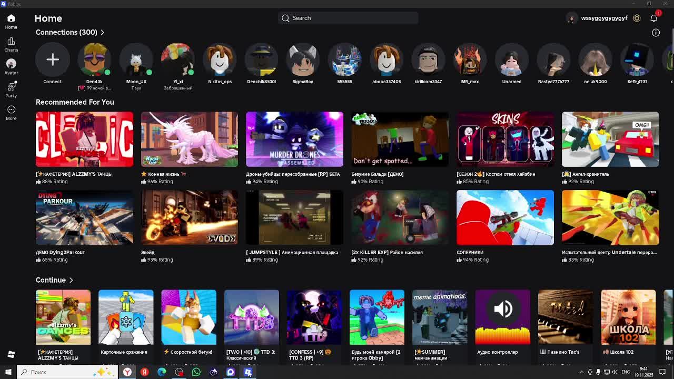Continue Аудио контроллер game

[x=503, y=317]
